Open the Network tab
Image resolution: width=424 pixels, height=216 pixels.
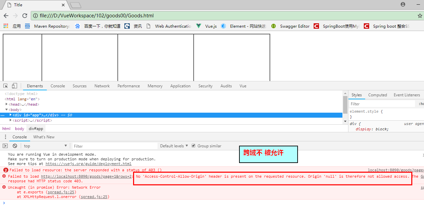[102, 86]
